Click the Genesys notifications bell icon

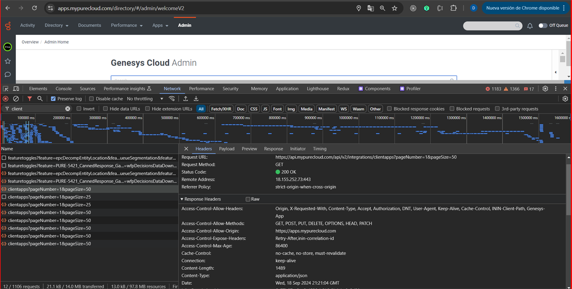click(x=530, y=26)
